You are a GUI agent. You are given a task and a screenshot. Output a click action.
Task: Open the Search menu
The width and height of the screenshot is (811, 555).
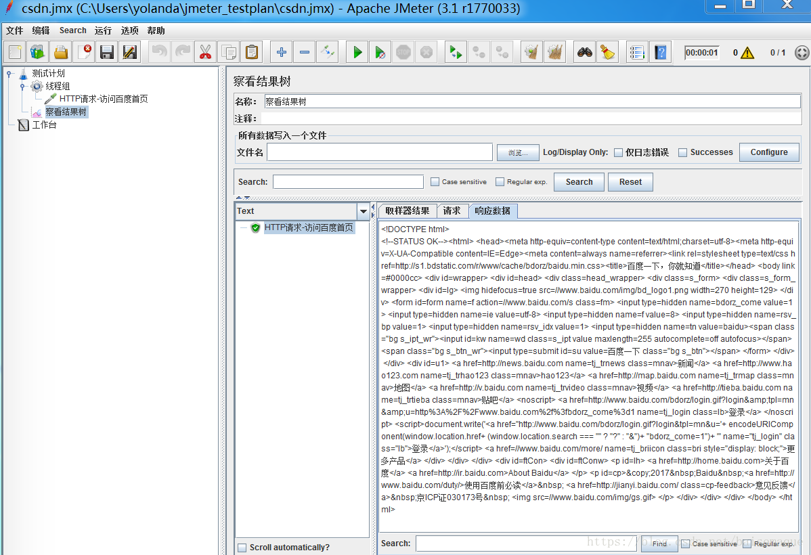click(73, 30)
